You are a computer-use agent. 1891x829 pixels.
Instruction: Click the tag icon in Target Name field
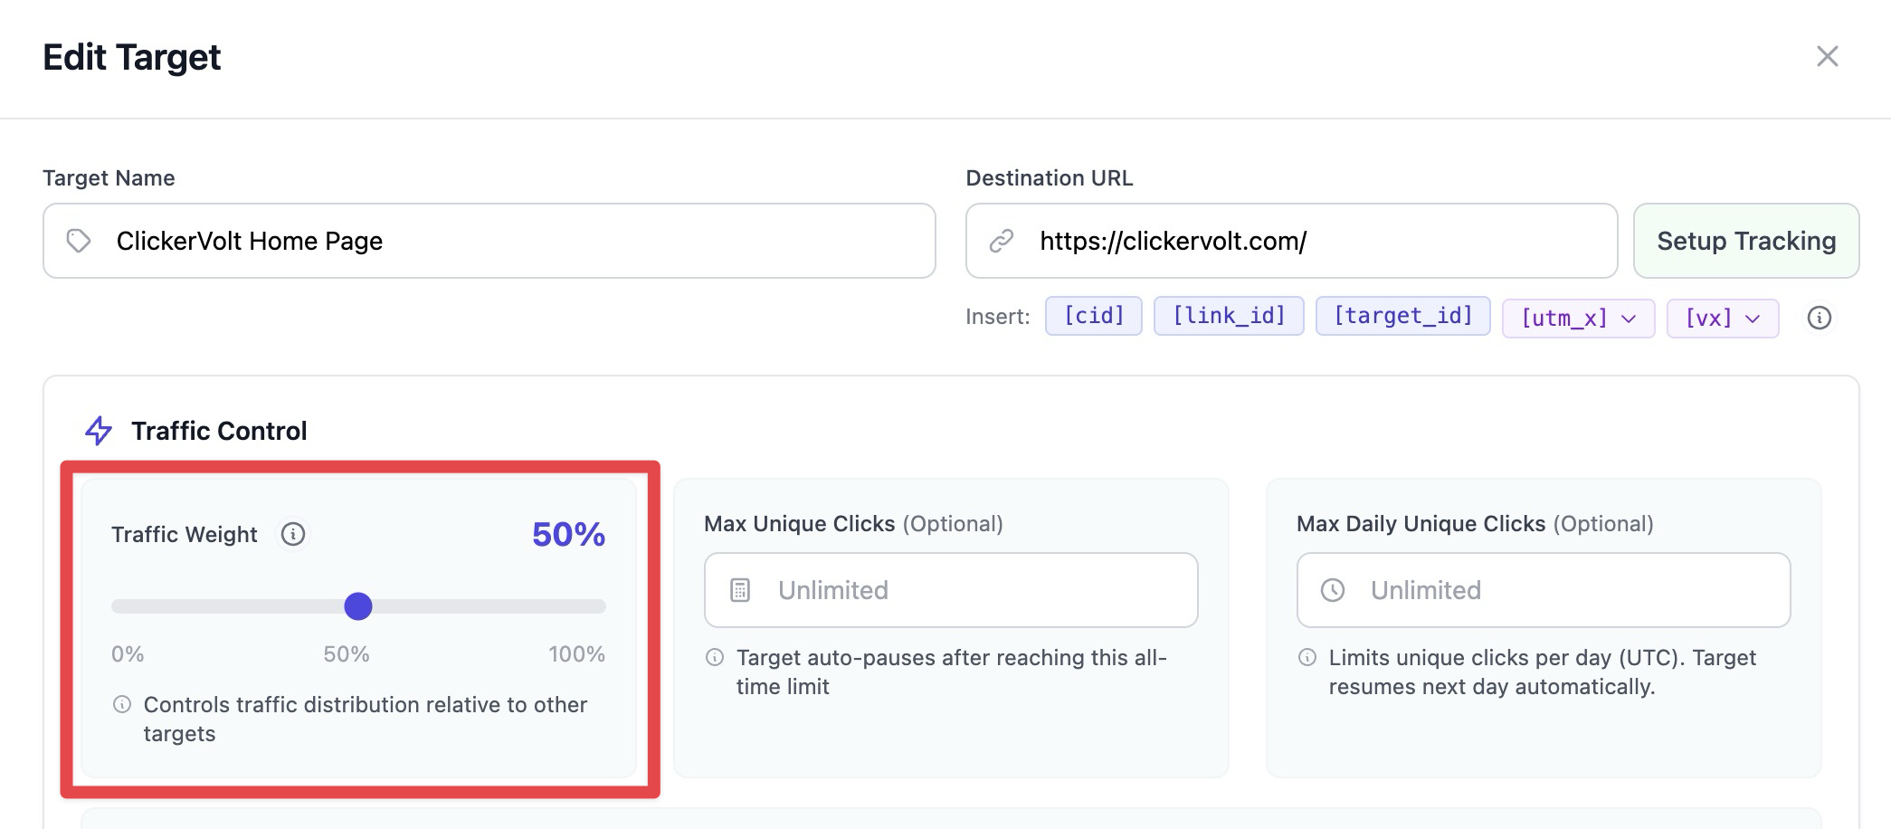pyautogui.click(x=79, y=241)
